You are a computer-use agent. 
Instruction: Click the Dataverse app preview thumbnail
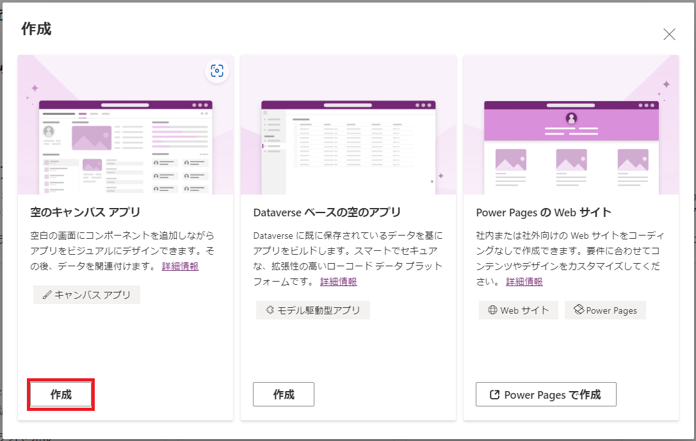coord(348,125)
